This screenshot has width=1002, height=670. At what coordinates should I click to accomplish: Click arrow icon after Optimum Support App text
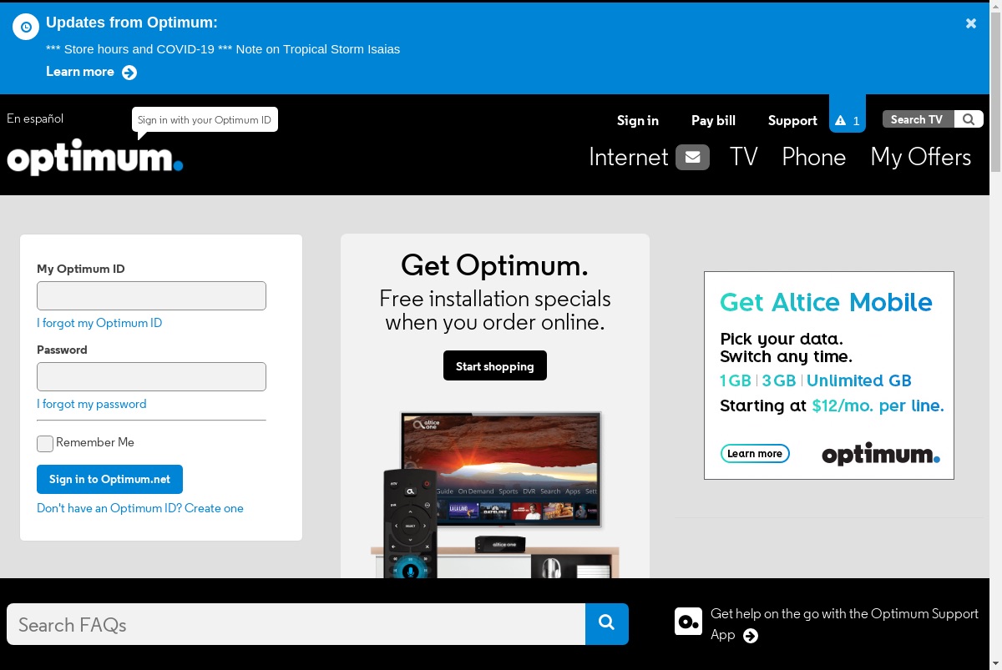pyautogui.click(x=751, y=636)
